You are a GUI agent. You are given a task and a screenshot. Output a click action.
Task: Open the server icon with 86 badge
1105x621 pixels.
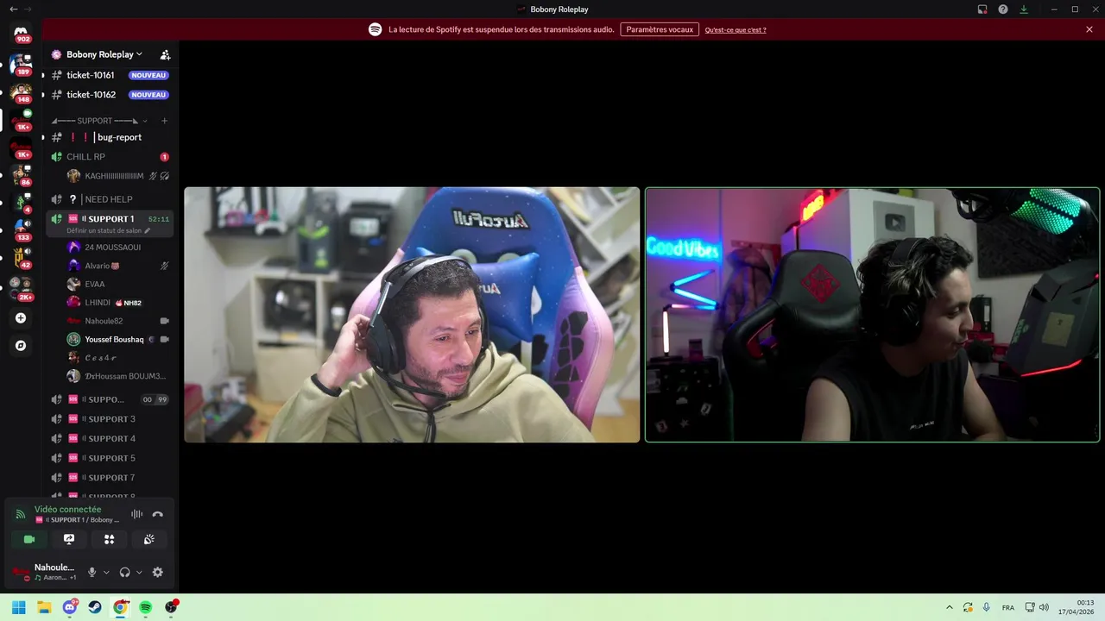click(21, 174)
